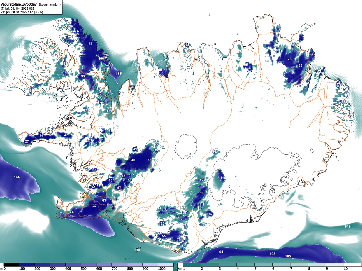Click the 41 visibility value
362x271 pixels.
94,187
